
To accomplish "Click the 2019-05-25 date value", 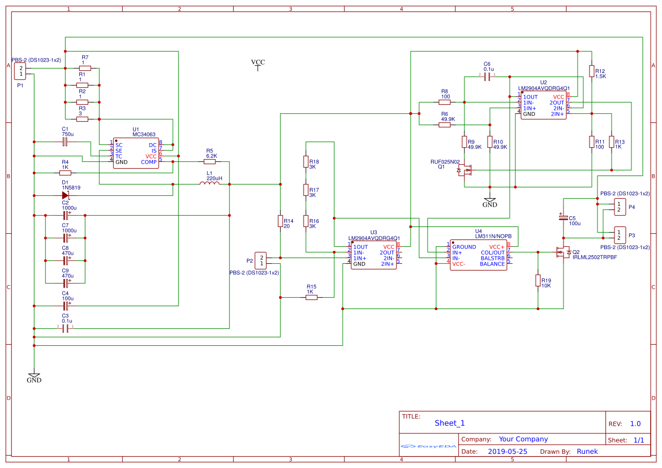I will point(507,451).
